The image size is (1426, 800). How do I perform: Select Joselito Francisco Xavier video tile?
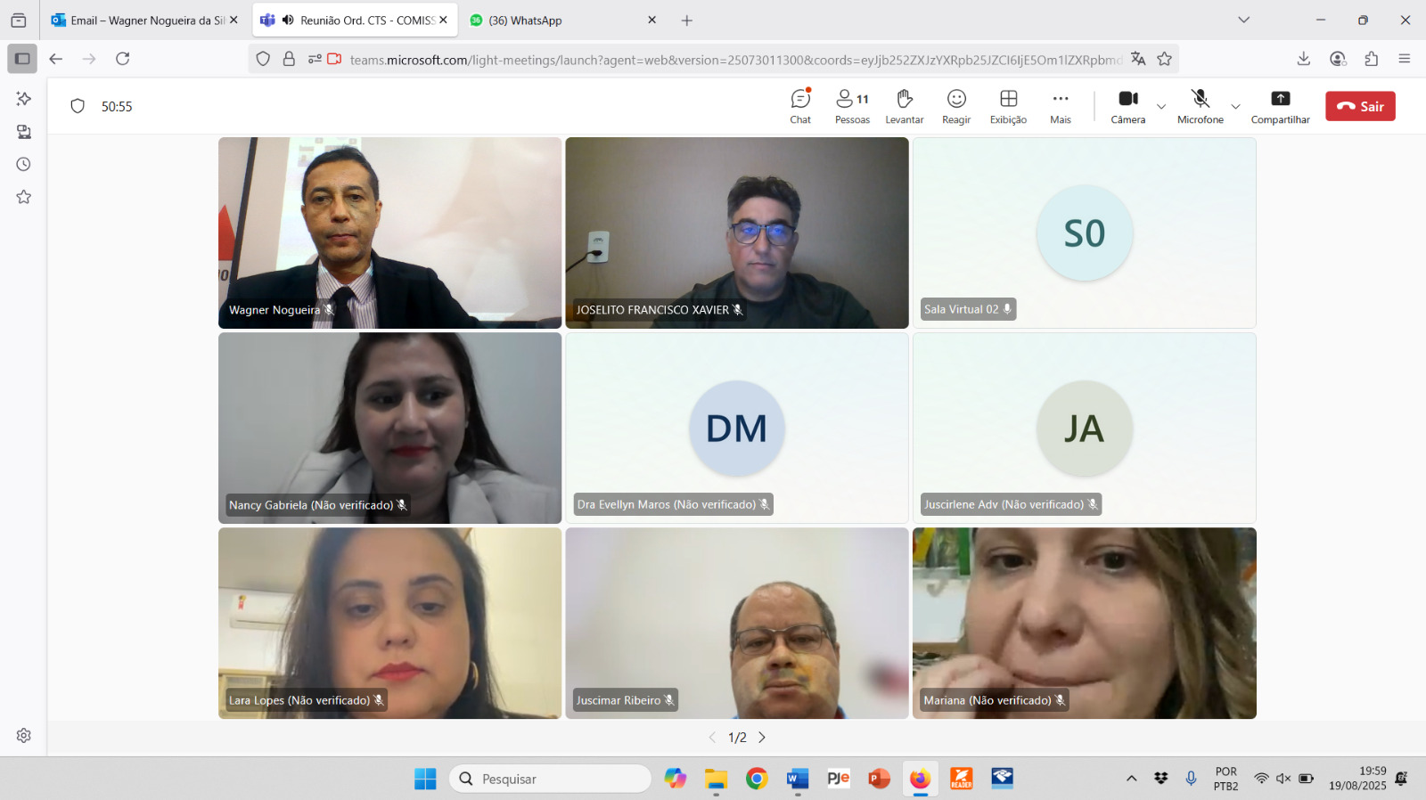point(737,233)
